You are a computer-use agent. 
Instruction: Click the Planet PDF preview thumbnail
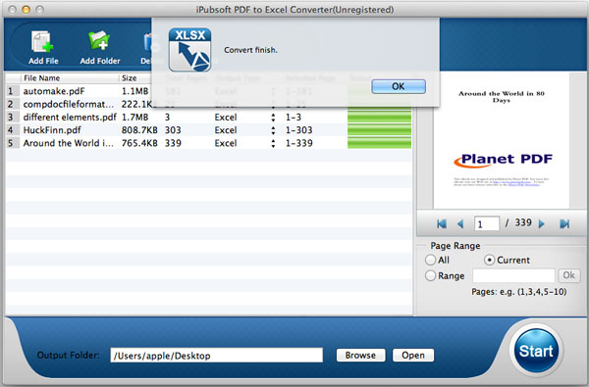tap(501, 141)
